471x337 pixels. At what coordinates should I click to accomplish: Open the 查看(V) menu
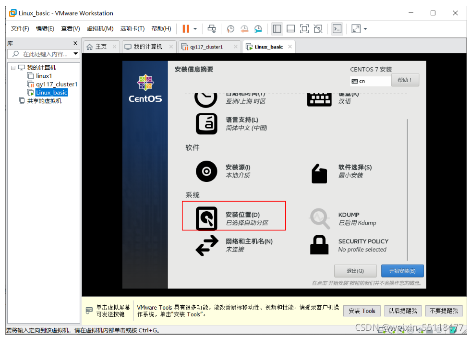coord(71,28)
